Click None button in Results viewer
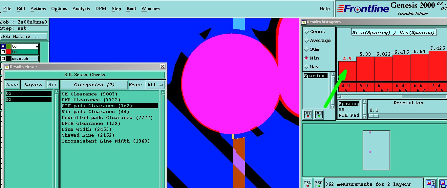This screenshot has width=447, height=188. [x=12, y=84]
